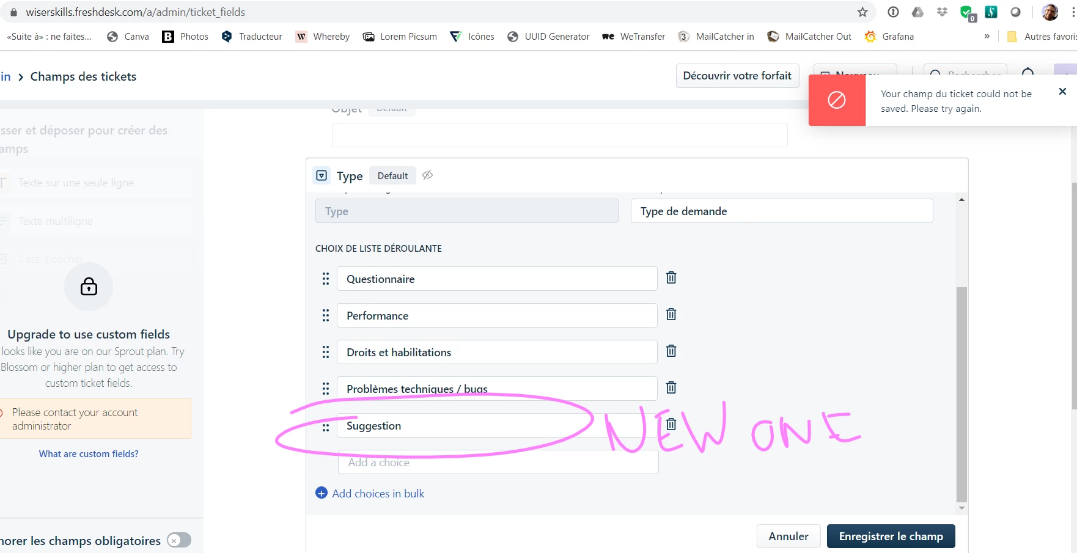Viewport: 1077px width, 553px height.
Task: Open the WeTransfer bookmark
Action: click(x=633, y=37)
